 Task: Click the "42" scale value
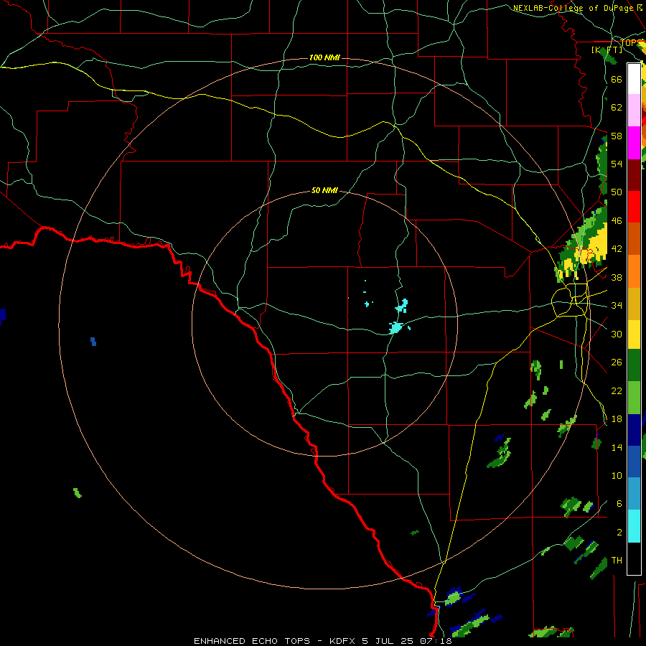(x=617, y=248)
